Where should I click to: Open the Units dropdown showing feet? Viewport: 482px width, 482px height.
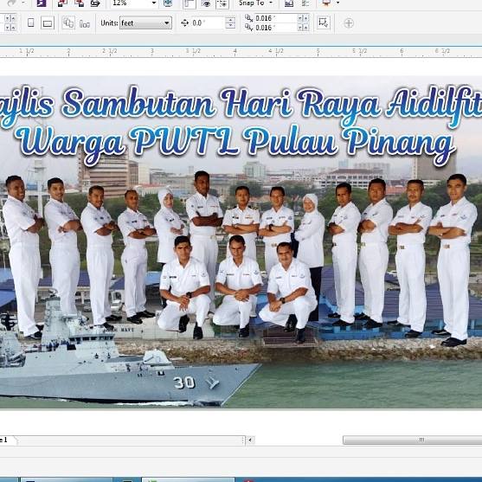click(x=145, y=23)
